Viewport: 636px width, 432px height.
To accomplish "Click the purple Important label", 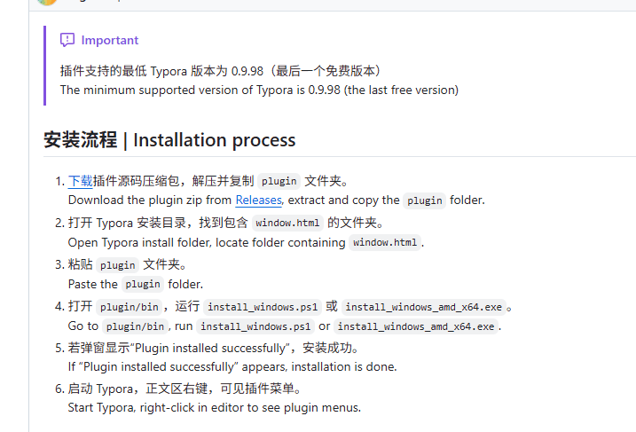I will pyautogui.click(x=109, y=40).
